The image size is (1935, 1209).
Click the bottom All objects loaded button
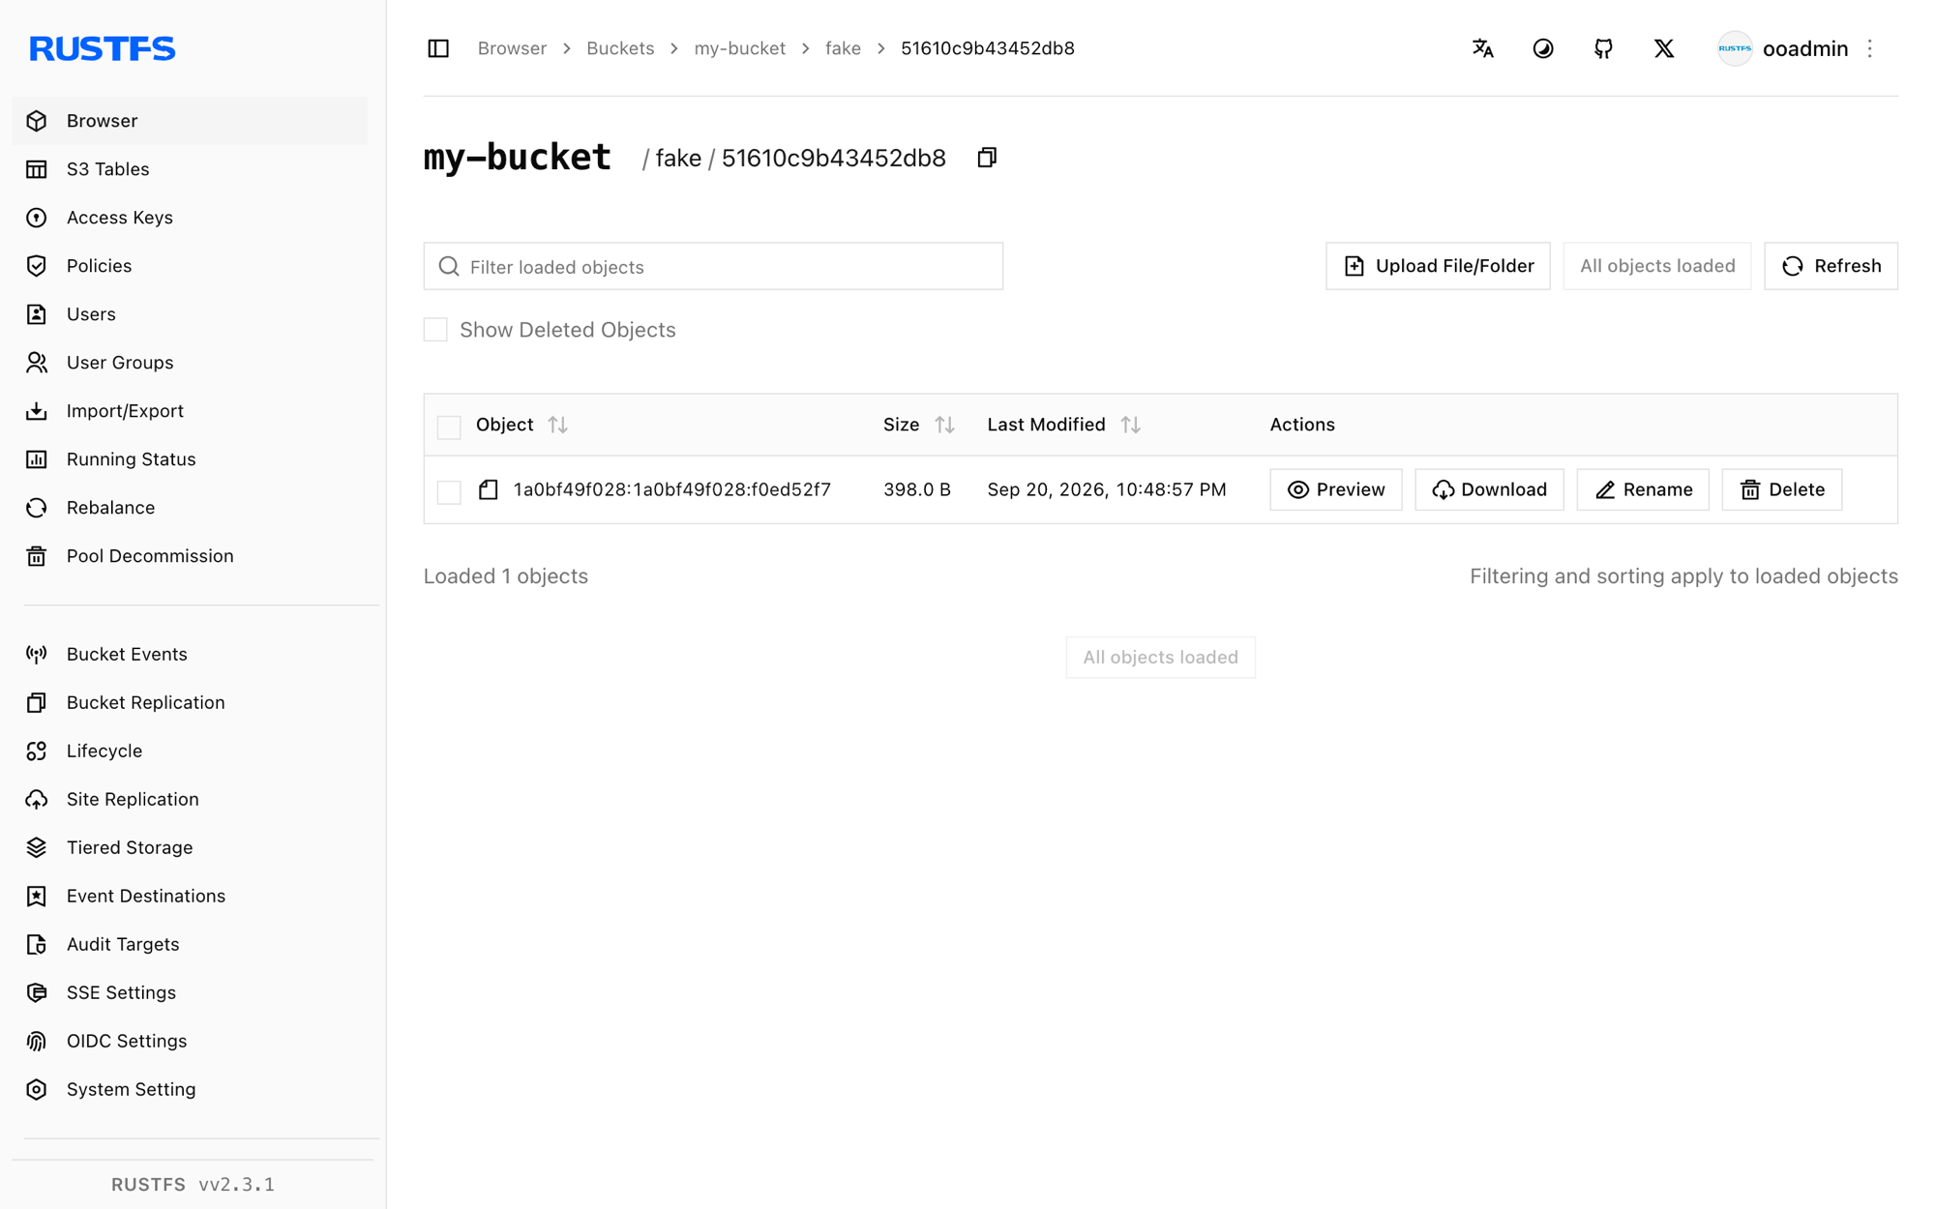1160,658
